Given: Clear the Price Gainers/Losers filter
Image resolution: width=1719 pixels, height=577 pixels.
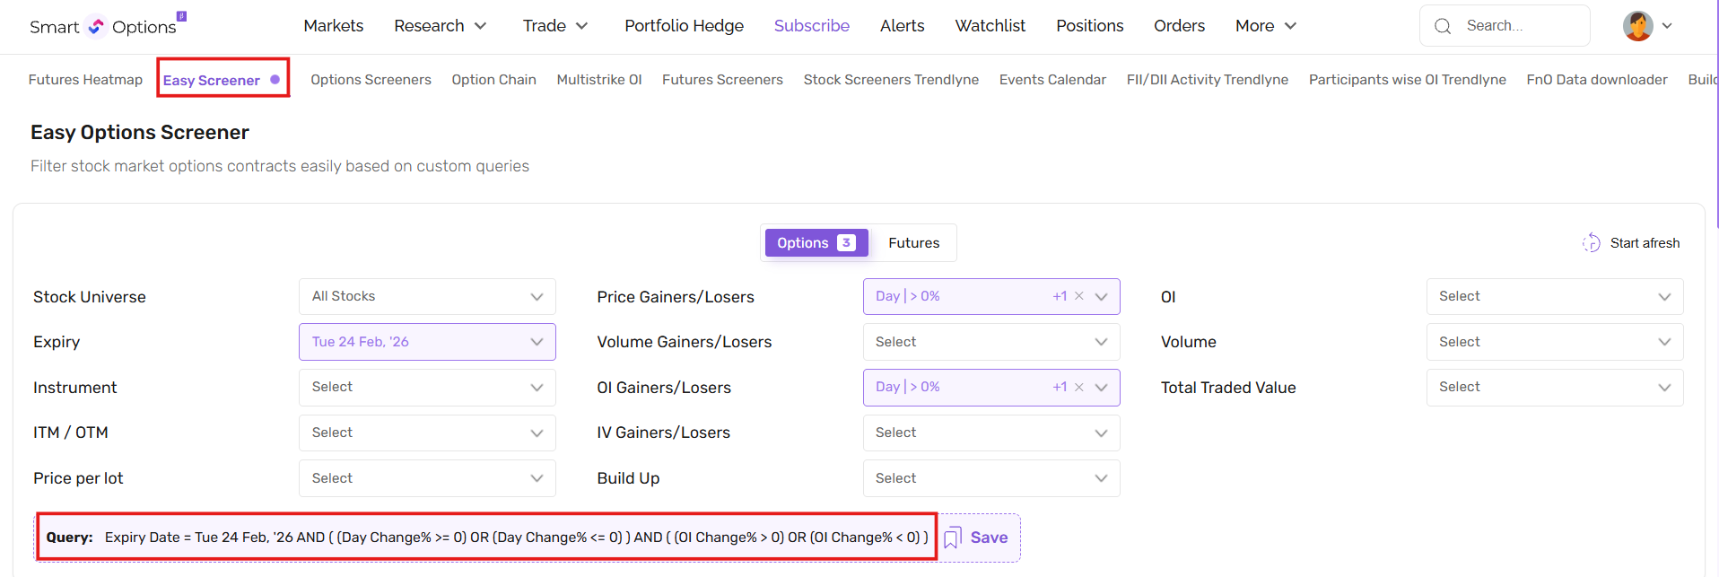Looking at the screenshot, I should [1079, 296].
